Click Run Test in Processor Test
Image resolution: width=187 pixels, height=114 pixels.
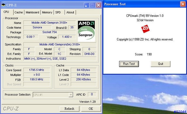pos(129,64)
